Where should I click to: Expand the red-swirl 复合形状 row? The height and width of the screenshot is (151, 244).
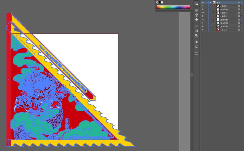tap(214, 9)
